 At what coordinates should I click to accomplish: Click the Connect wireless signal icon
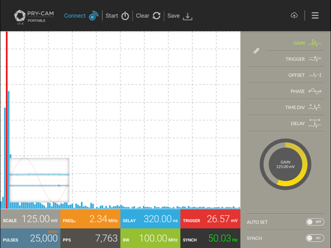tap(94, 16)
